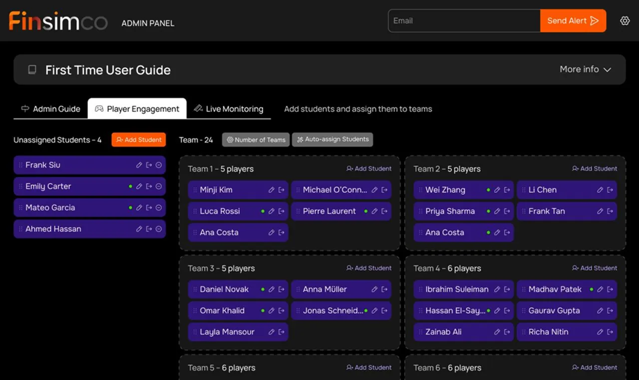The width and height of the screenshot is (639, 380).
Task: Click the 'Team - 24' label
Action: [196, 140]
